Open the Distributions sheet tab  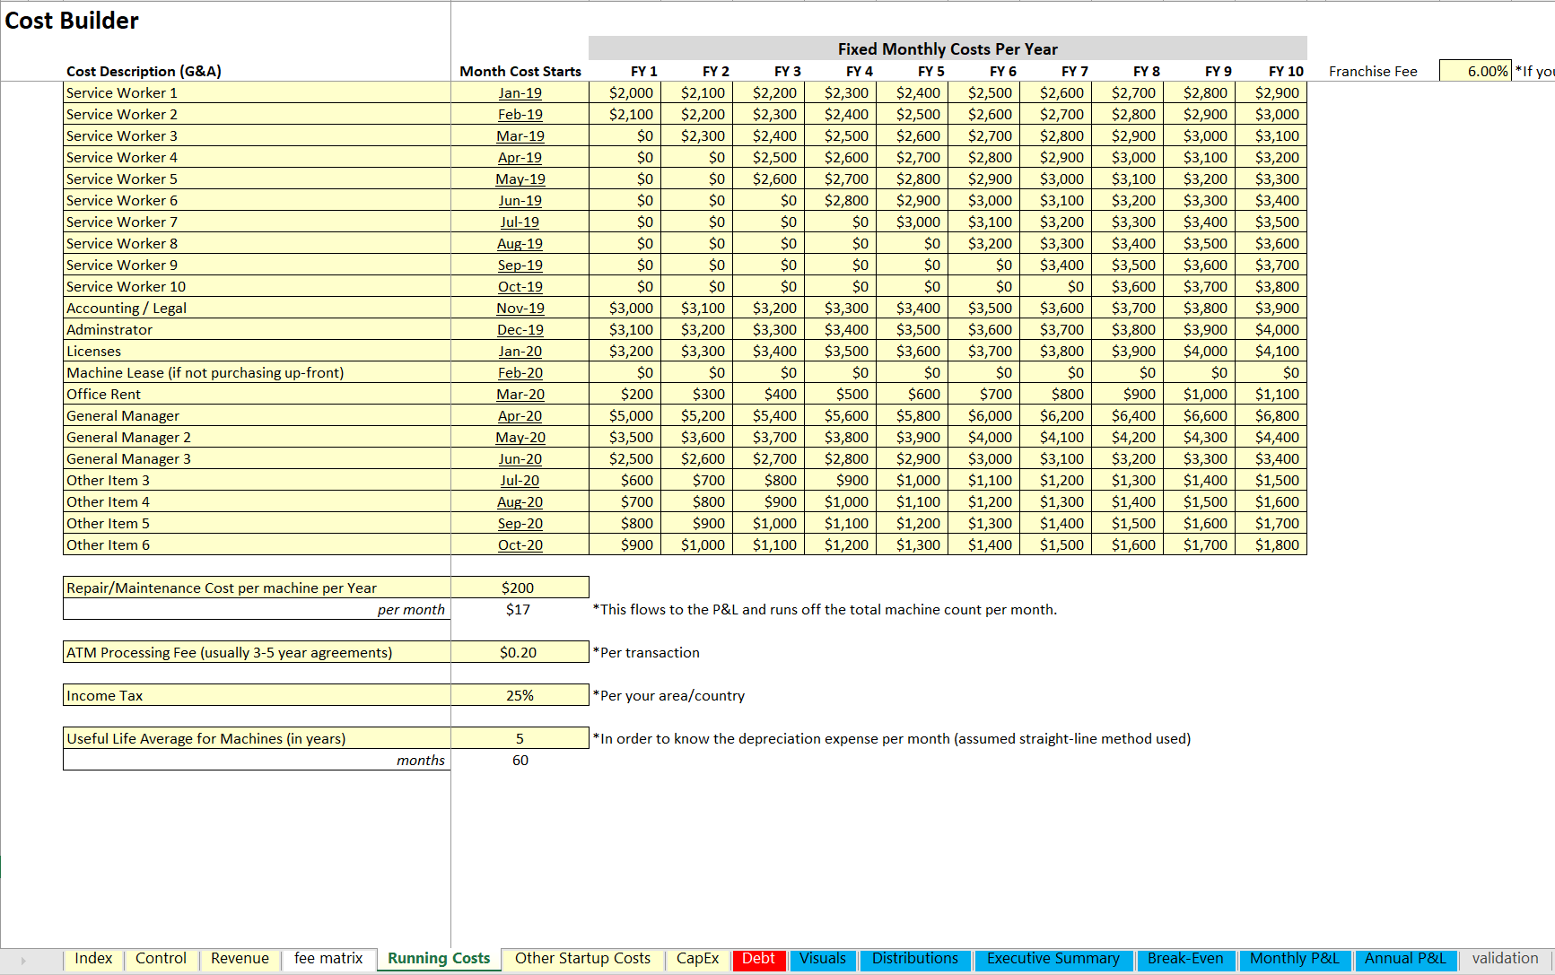click(914, 959)
